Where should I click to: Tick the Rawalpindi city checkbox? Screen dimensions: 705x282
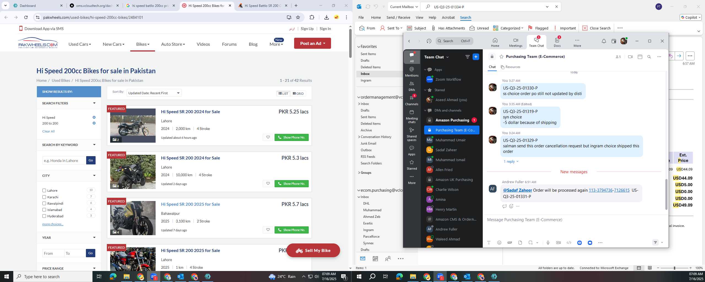tap(44, 203)
